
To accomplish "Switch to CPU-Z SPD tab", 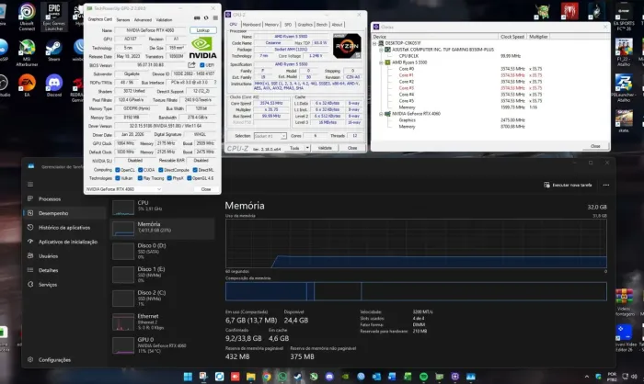I will coord(288,25).
